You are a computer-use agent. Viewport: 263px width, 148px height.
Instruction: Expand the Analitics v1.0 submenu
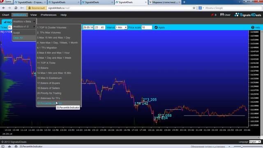pos(24,26)
